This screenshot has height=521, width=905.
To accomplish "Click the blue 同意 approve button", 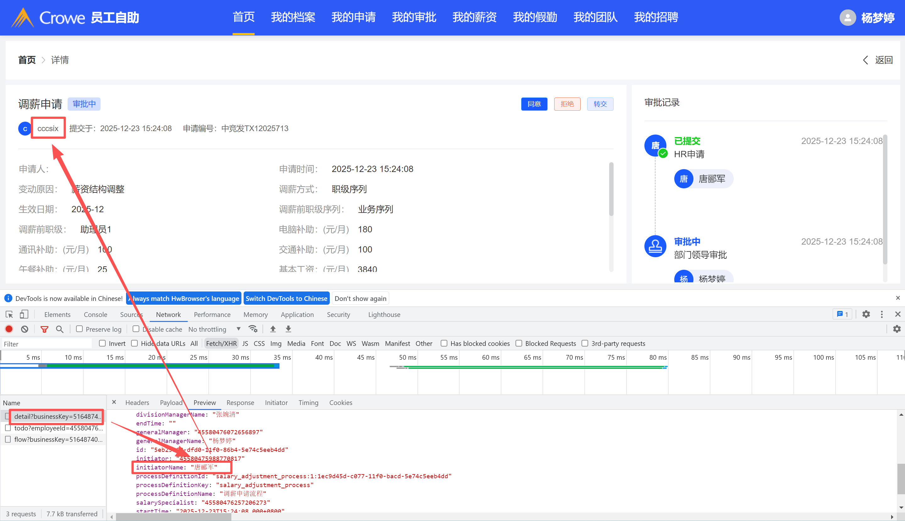I will point(534,104).
